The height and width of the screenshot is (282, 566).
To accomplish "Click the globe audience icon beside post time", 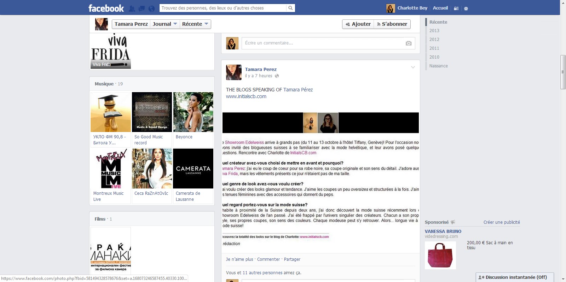I will (277, 76).
